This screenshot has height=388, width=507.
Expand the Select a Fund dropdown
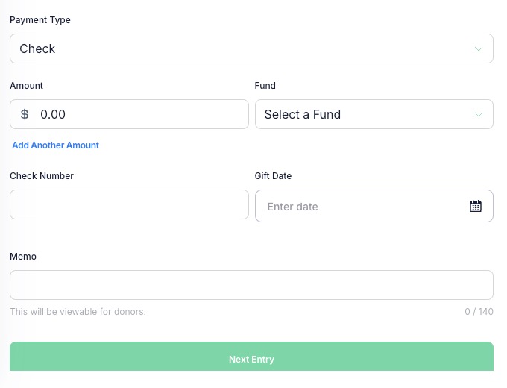(374, 114)
